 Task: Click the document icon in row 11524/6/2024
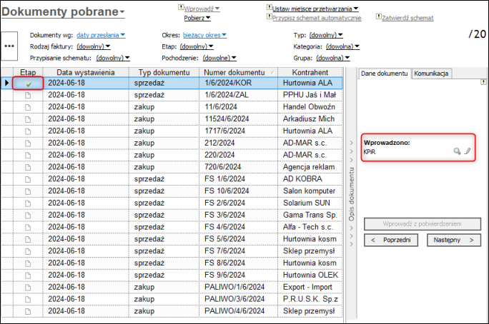click(28, 119)
